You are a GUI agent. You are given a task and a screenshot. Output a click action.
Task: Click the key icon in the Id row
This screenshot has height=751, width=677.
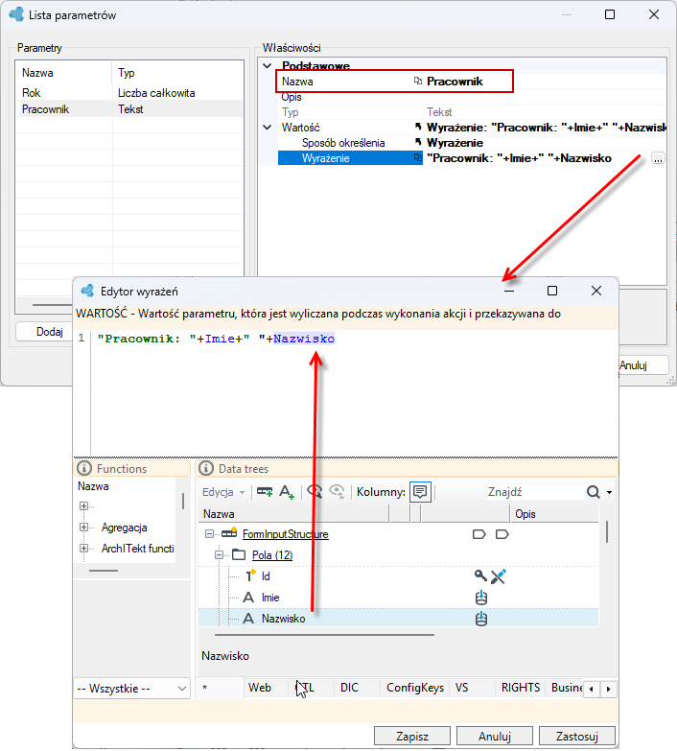tap(480, 575)
